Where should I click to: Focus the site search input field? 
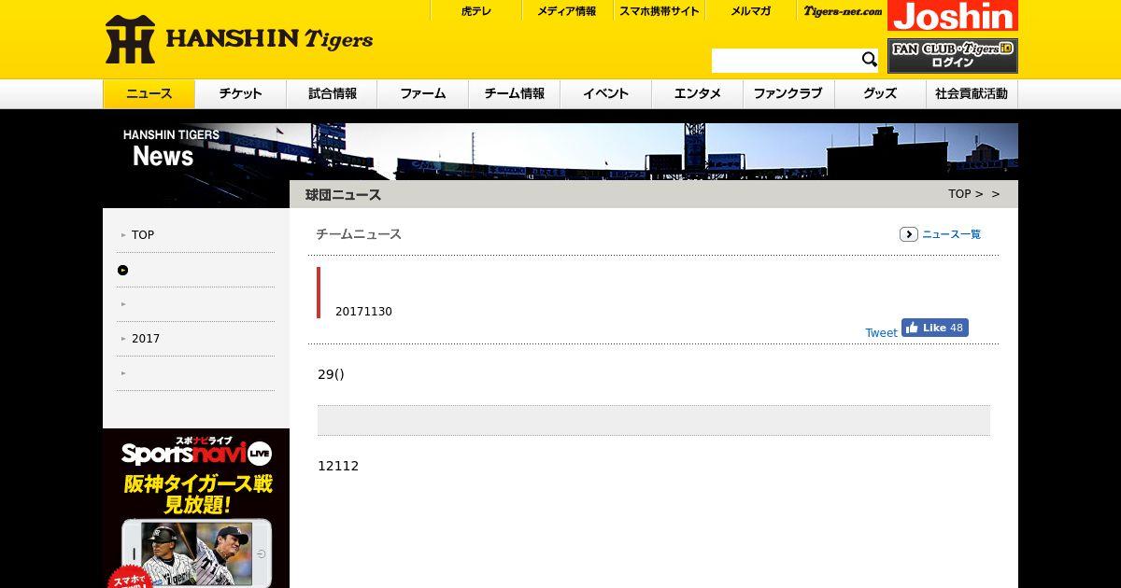[x=785, y=61]
